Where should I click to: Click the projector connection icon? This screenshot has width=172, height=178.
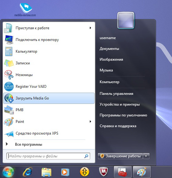click(9, 40)
